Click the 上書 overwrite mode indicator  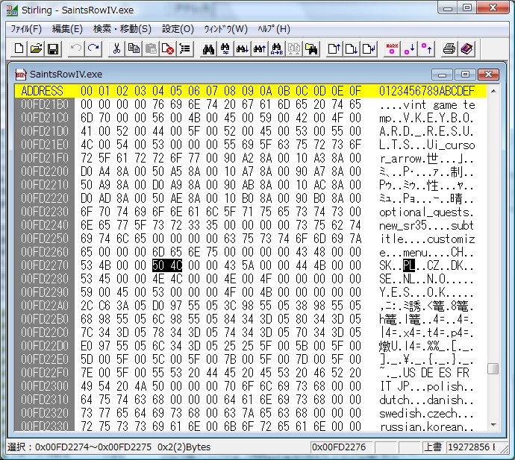point(433,447)
